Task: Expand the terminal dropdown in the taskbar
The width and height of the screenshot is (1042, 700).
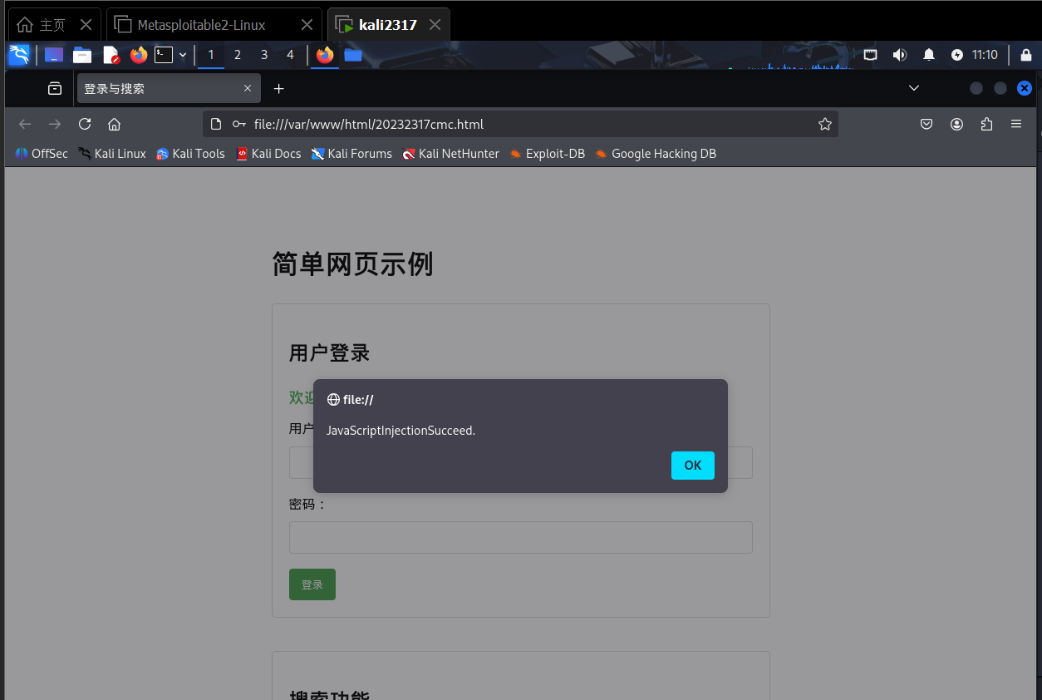Action: (182, 55)
